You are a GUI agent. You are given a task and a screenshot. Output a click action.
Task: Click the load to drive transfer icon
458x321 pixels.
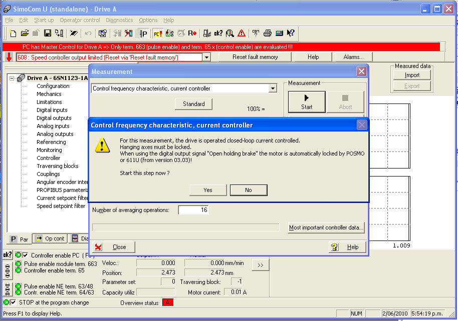click(59, 33)
